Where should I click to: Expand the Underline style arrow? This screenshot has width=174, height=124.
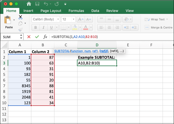click(57, 27)
